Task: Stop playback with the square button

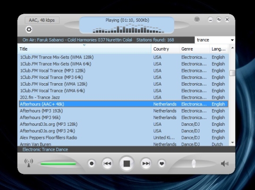Action: pos(127,164)
